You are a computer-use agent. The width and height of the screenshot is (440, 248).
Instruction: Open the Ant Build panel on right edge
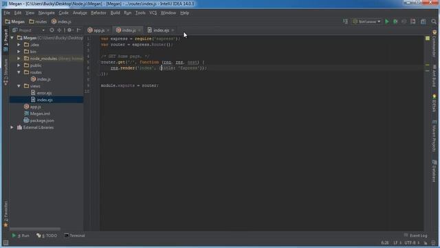point(434,76)
